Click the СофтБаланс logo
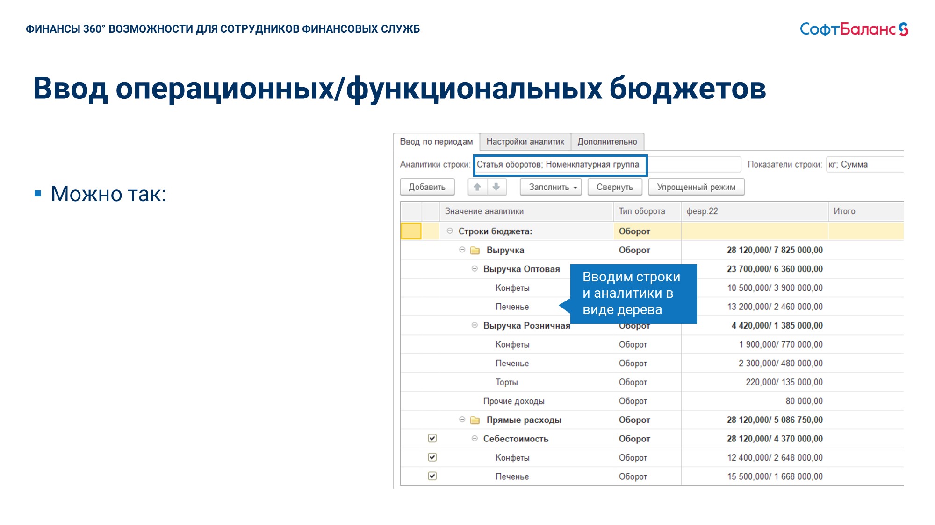The width and height of the screenshot is (935, 525). (854, 29)
